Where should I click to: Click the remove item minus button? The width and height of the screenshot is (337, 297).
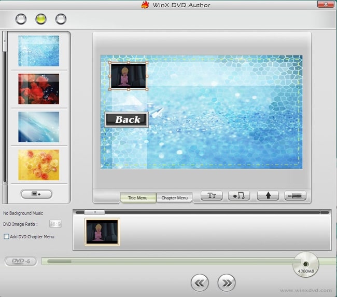295,196
